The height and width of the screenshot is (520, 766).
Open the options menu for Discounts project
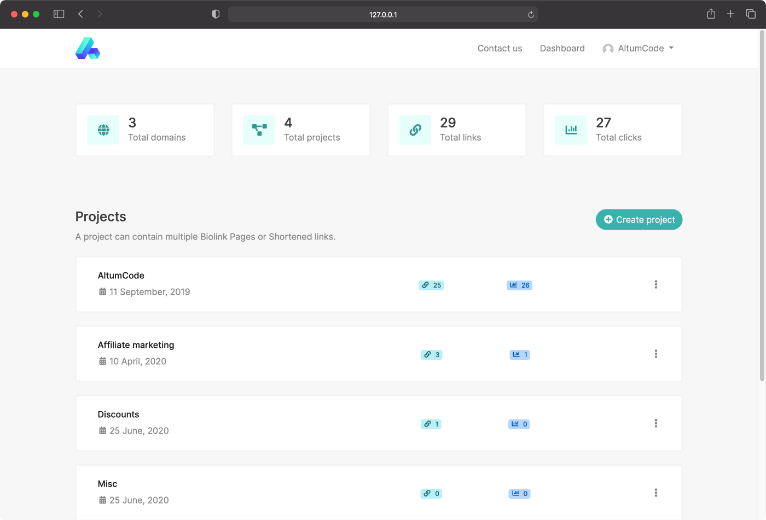(x=655, y=423)
